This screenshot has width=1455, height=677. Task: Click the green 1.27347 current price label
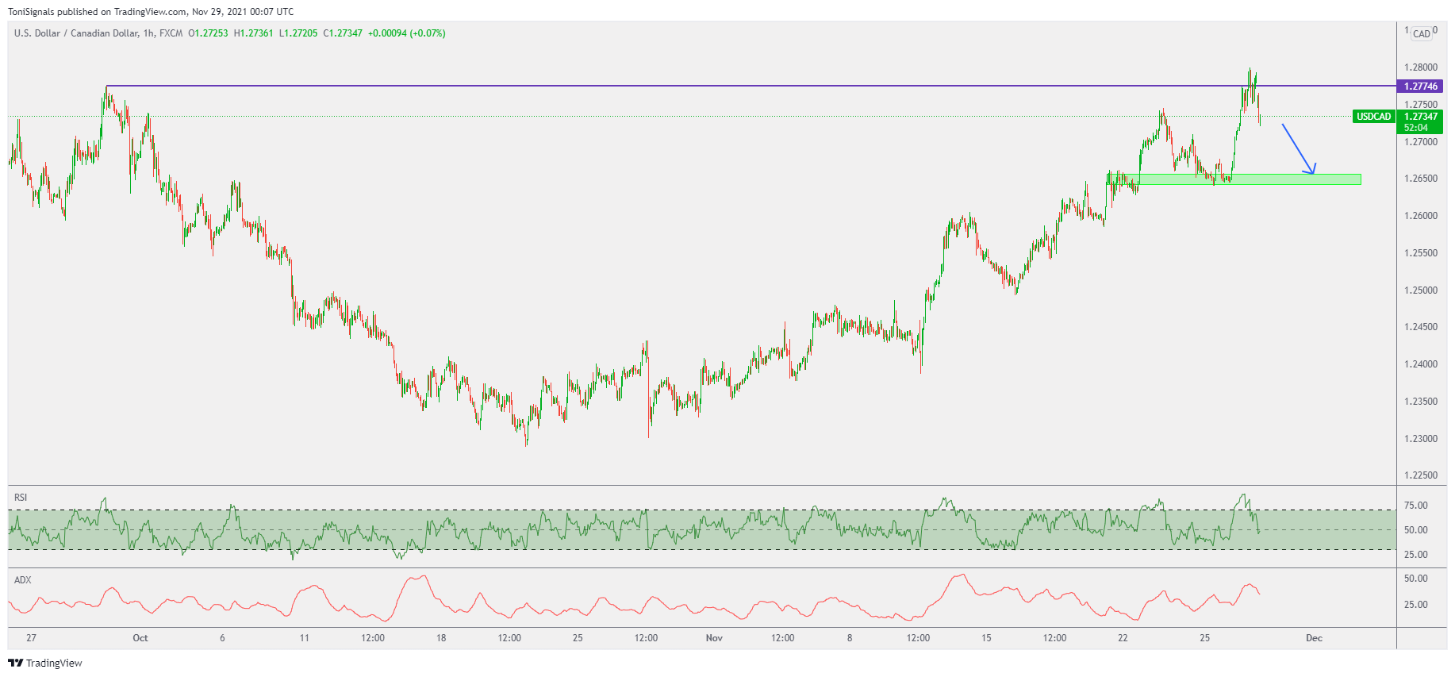click(1420, 117)
